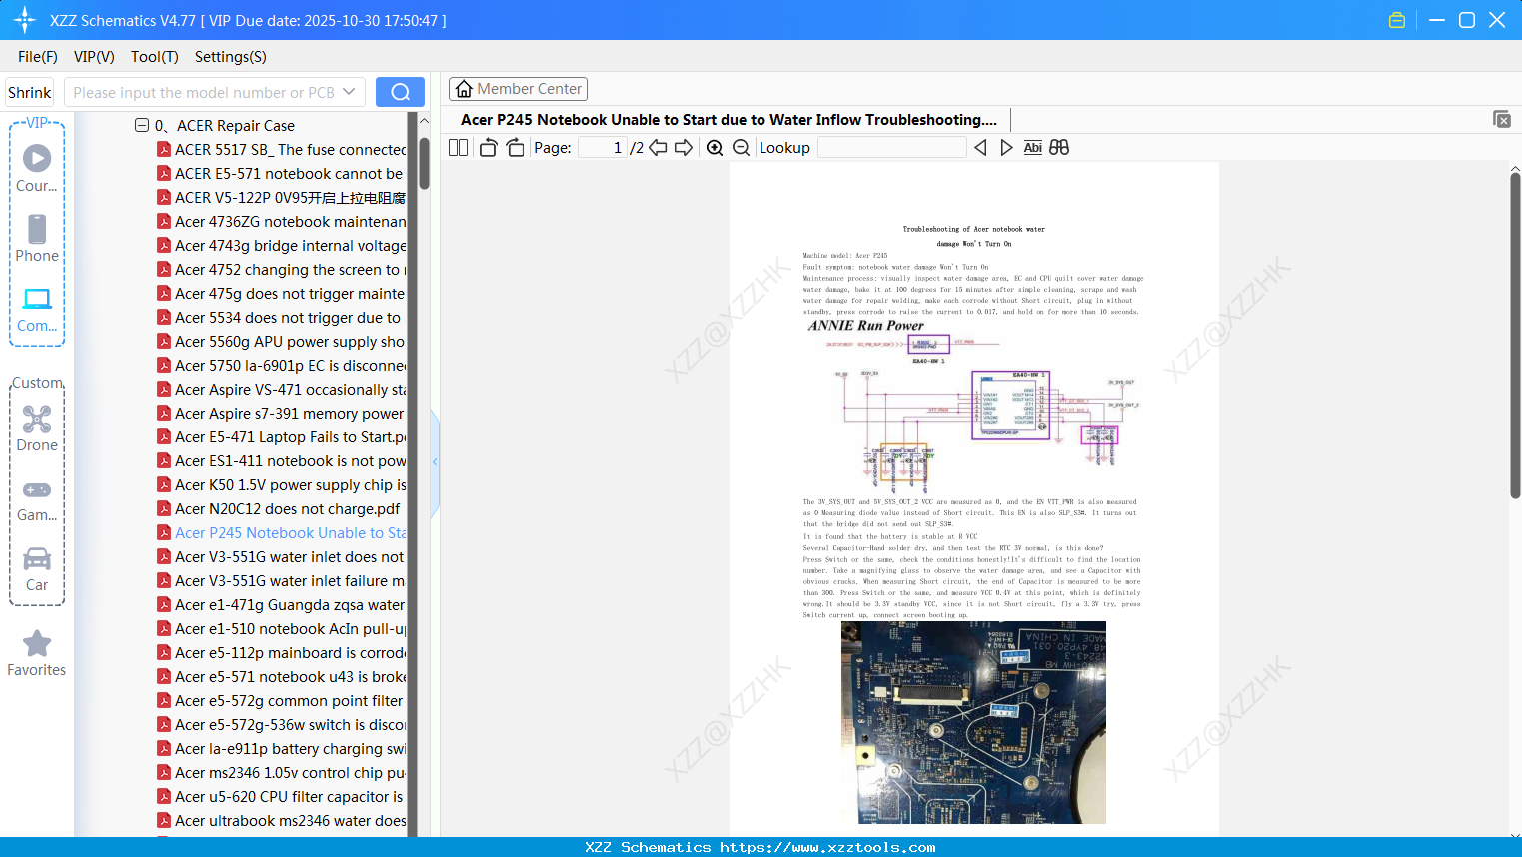Click the Lookup text field
The height and width of the screenshot is (857, 1522).
[891, 148]
